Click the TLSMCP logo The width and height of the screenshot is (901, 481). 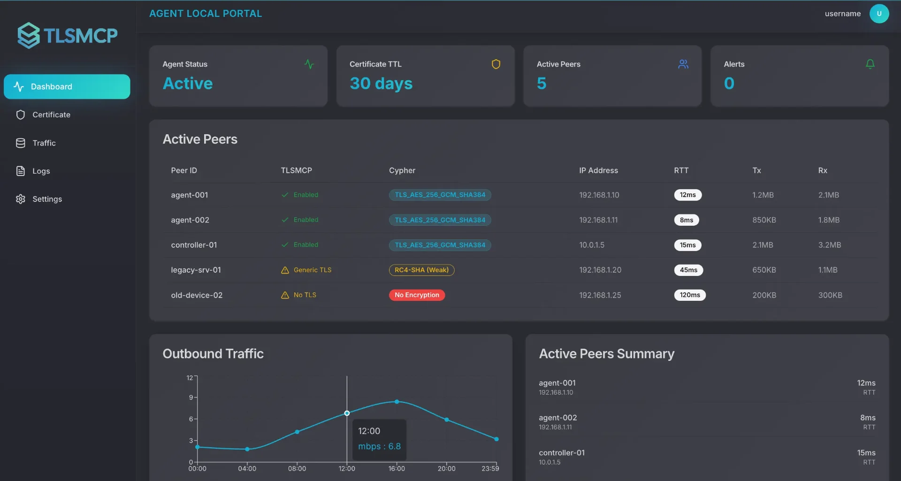pyautogui.click(x=68, y=35)
